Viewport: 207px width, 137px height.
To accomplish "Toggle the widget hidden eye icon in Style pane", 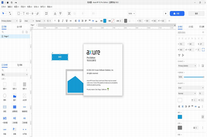I will (203, 32).
